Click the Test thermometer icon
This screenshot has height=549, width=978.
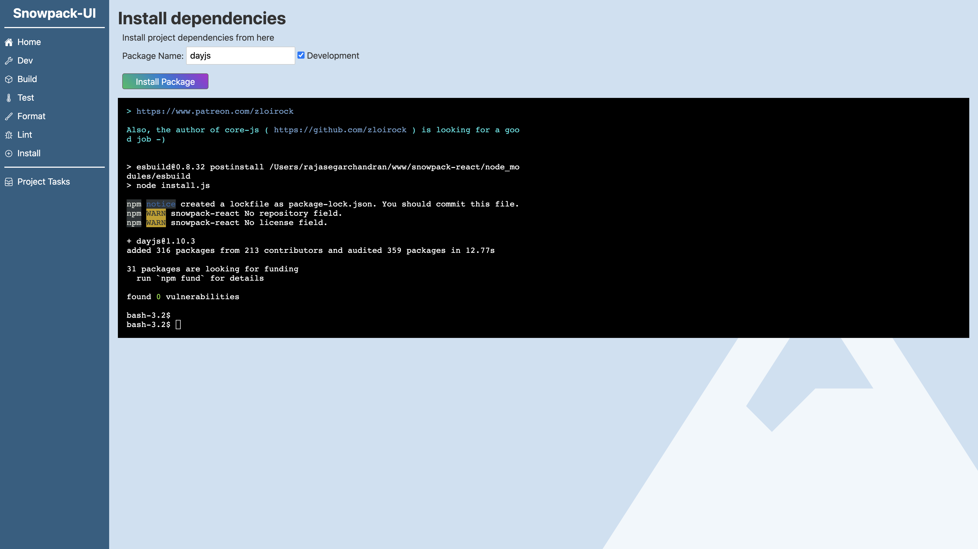tap(9, 98)
